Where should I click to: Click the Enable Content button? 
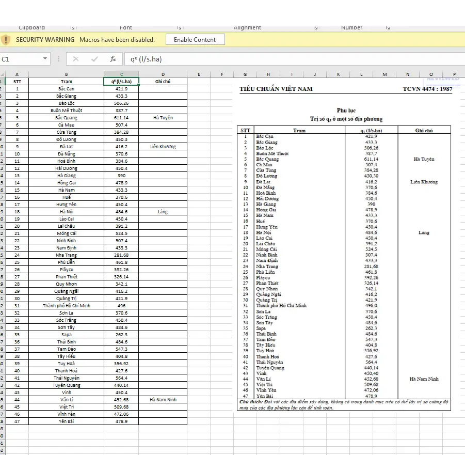pyautogui.click(x=195, y=40)
